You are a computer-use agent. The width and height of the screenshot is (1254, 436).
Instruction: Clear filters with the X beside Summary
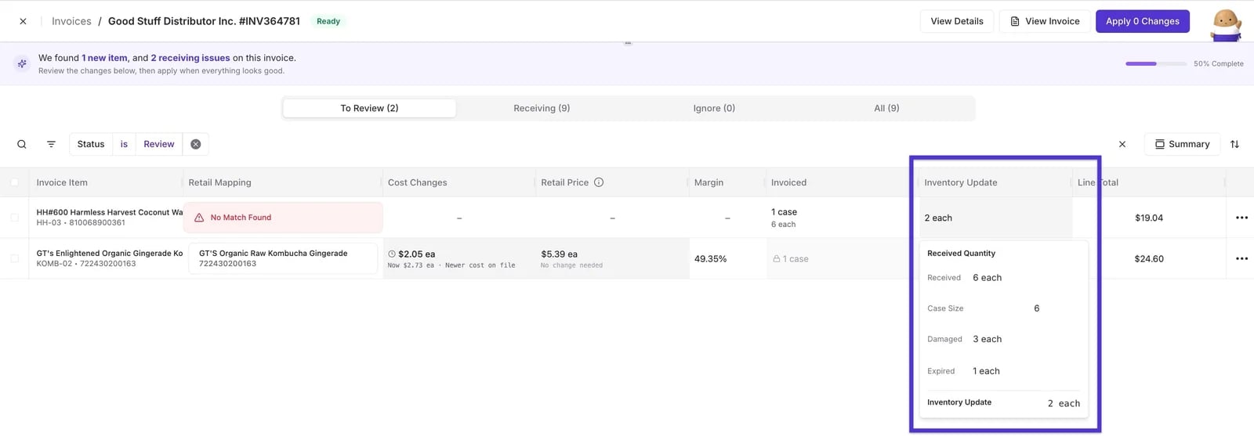click(1122, 144)
